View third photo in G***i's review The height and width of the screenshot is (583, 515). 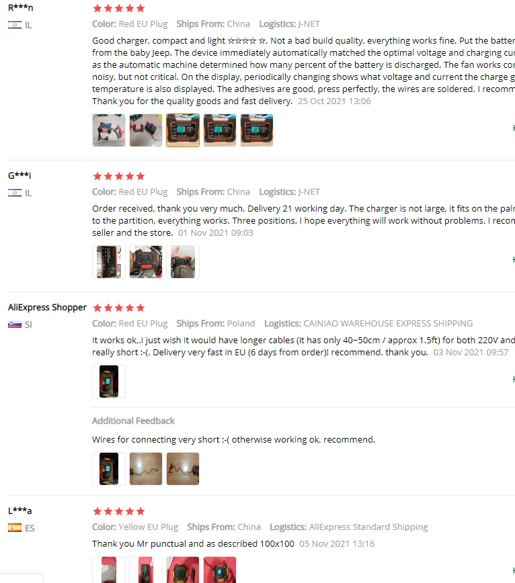coord(183,262)
